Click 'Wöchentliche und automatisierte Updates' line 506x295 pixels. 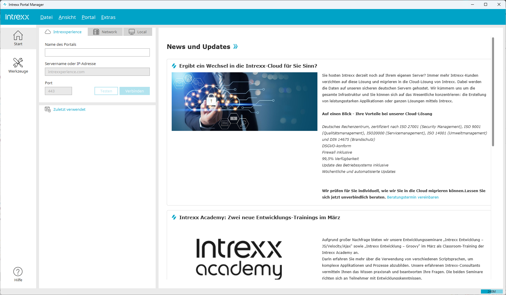point(359,172)
